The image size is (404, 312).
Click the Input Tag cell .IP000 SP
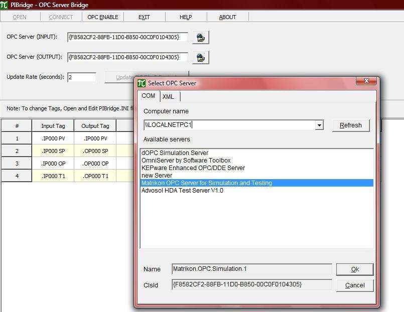[53, 151]
